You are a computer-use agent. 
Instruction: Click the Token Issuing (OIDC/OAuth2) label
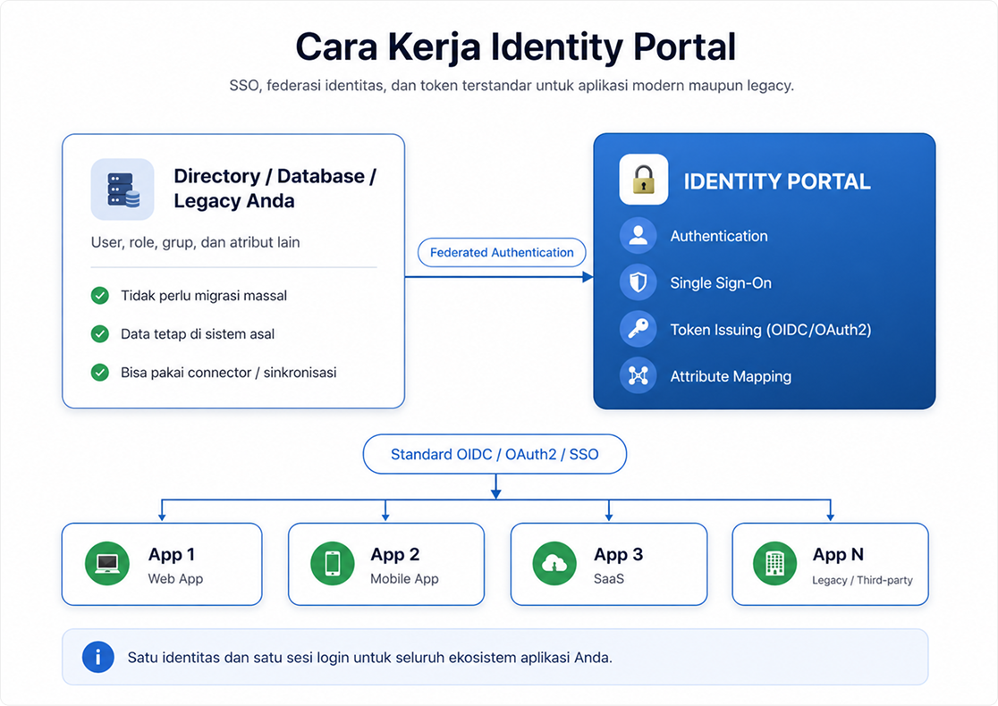click(771, 330)
